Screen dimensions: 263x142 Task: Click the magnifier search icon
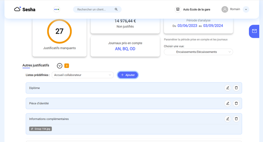click(x=116, y=10)
